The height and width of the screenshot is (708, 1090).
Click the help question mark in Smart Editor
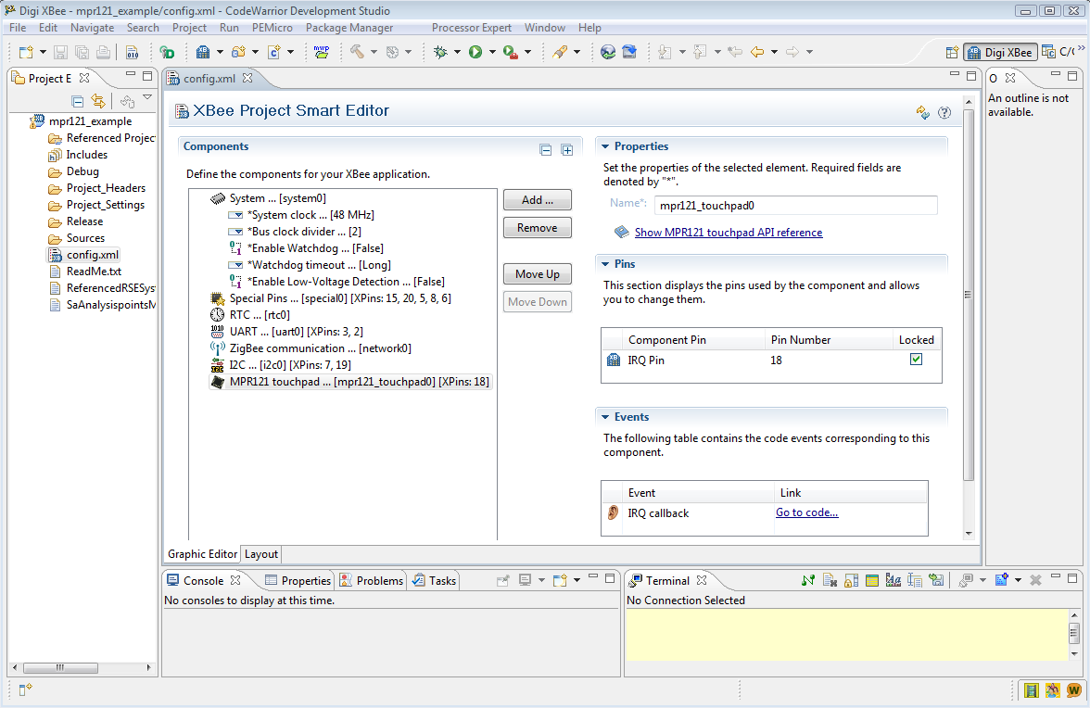coord(944,112)
